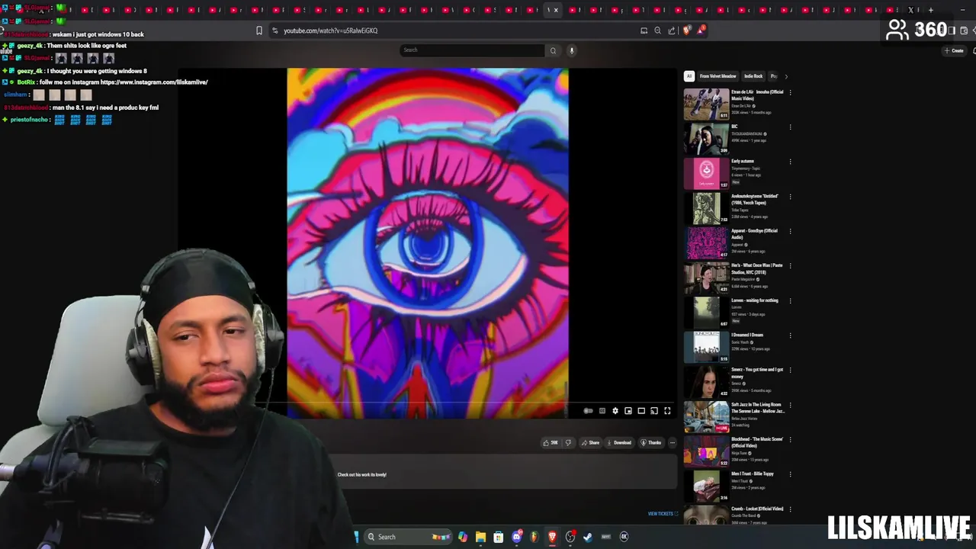The image size is (976, 549).
Task: Open FL Studio from the taskbar
Action: 535,537
